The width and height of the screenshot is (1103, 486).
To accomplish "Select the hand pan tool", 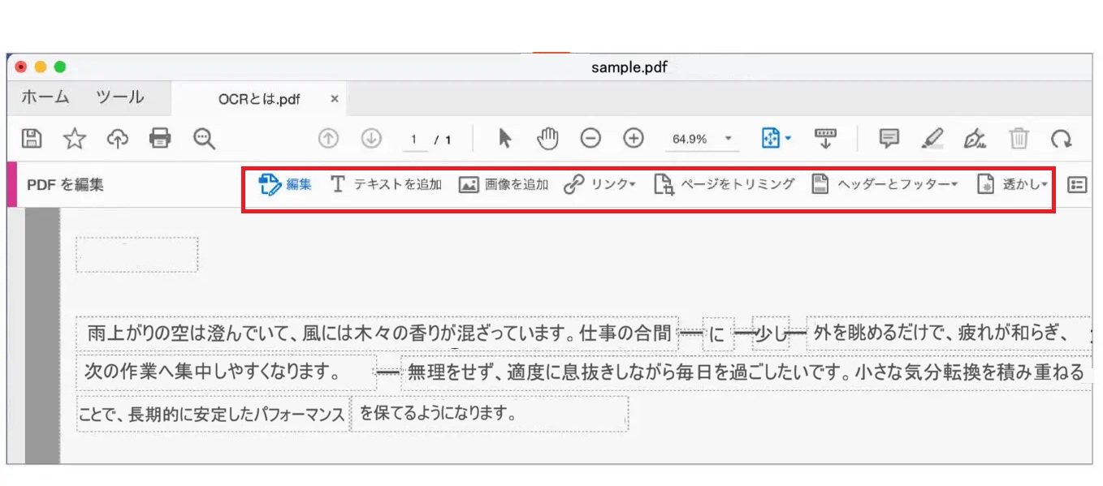I will point(548,139).
